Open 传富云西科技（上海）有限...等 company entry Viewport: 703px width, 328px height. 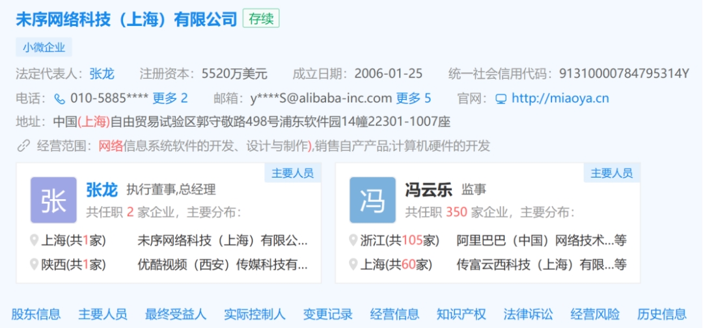point(542,264)
